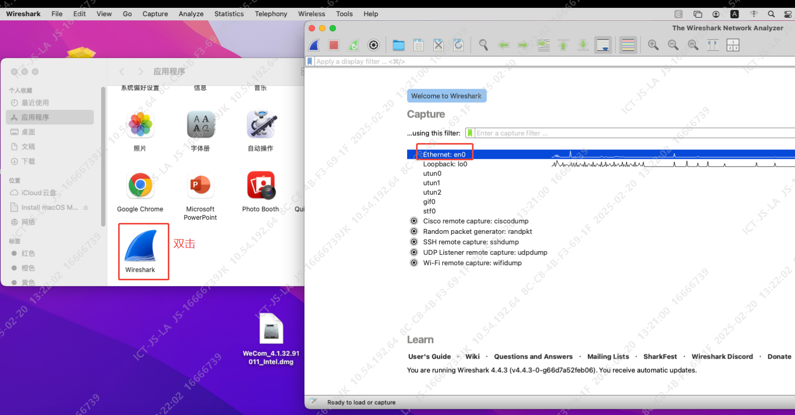Open the SharkFest link
The width and height of the screenshot is (795, 415).
pyautogui.click(x=660, y=357)
